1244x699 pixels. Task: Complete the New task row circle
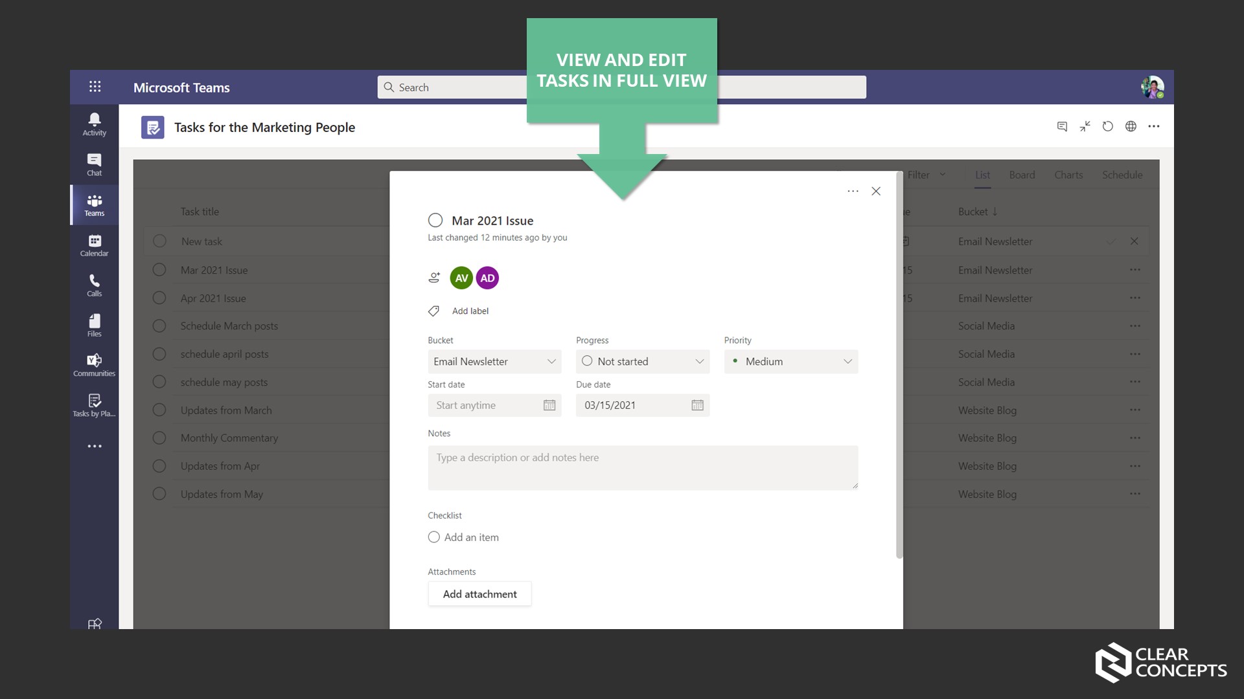159,241
